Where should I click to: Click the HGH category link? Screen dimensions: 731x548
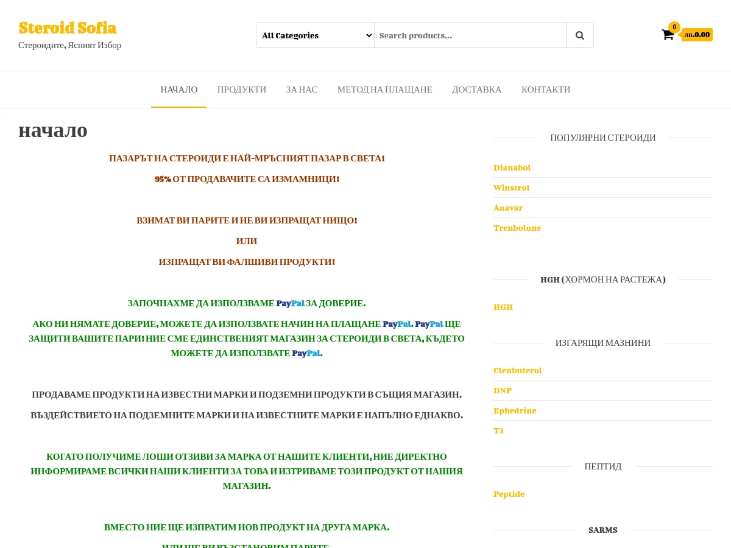pos(503,307)
